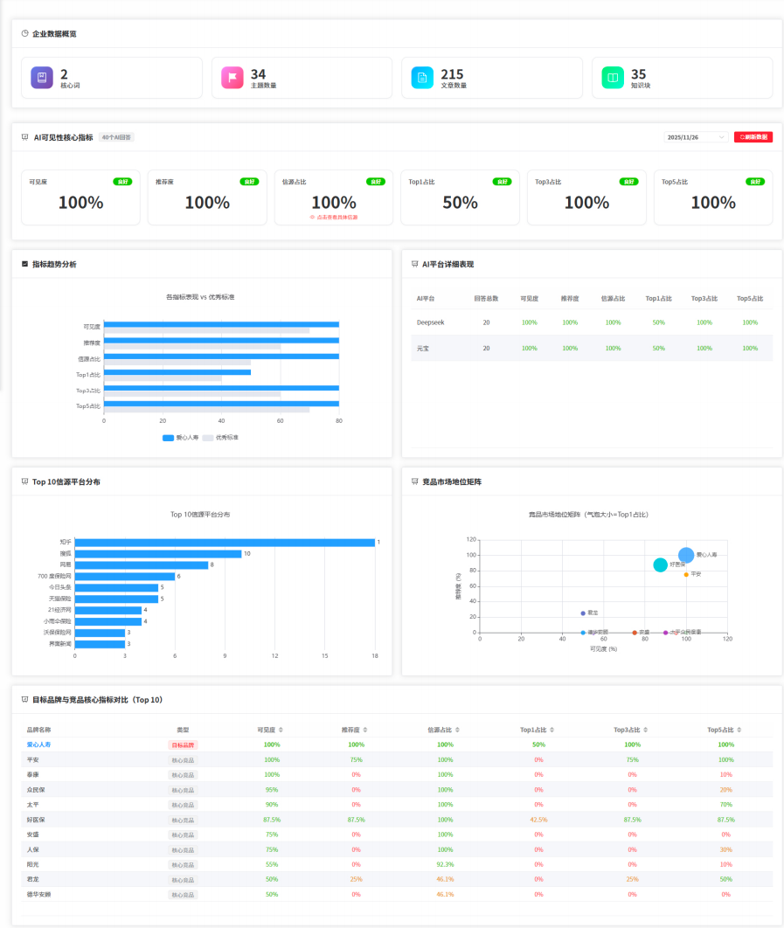Sort comparison table by Top1占比 column
This screenshot has width=784, height=928.
552,730
